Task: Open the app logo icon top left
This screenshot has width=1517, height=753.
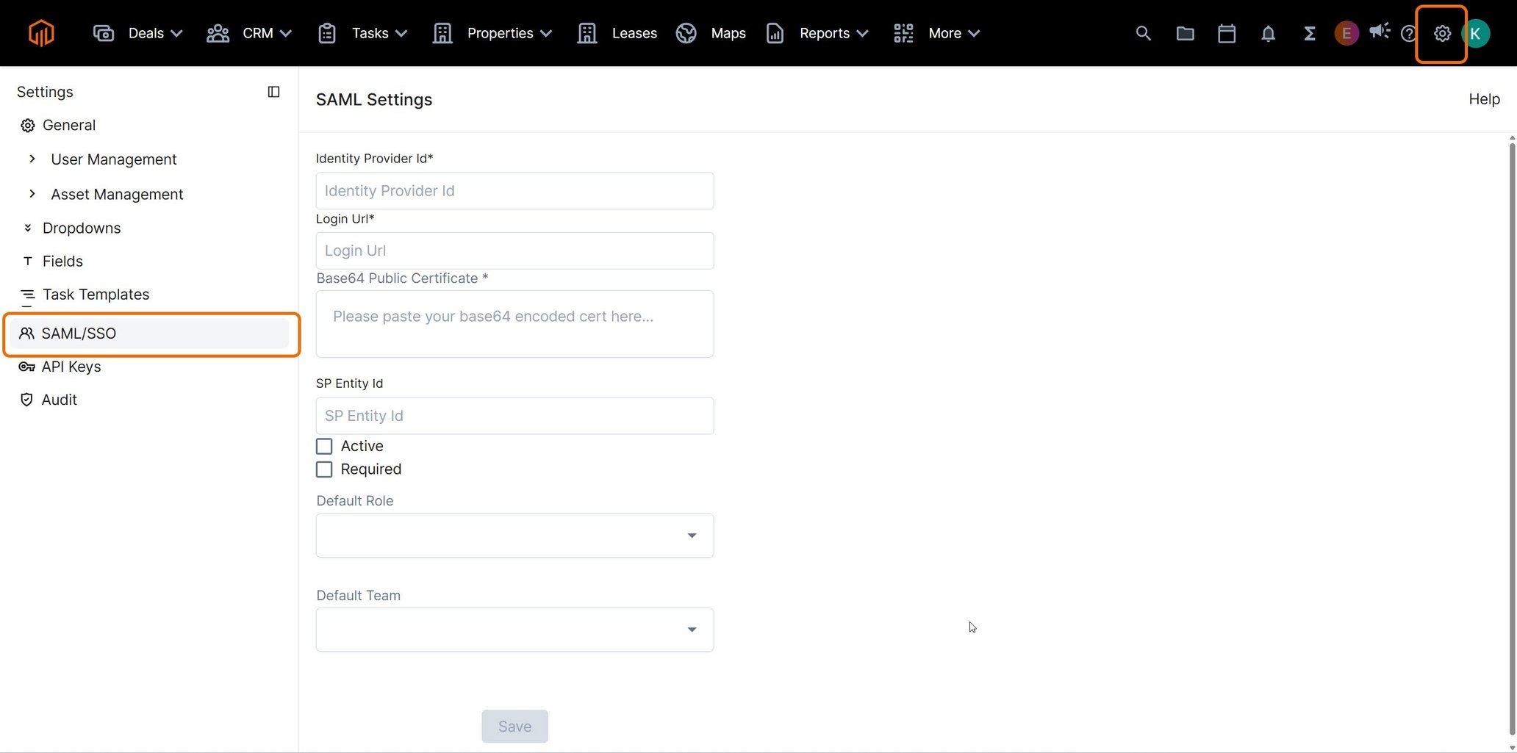Action: [41, 32]
